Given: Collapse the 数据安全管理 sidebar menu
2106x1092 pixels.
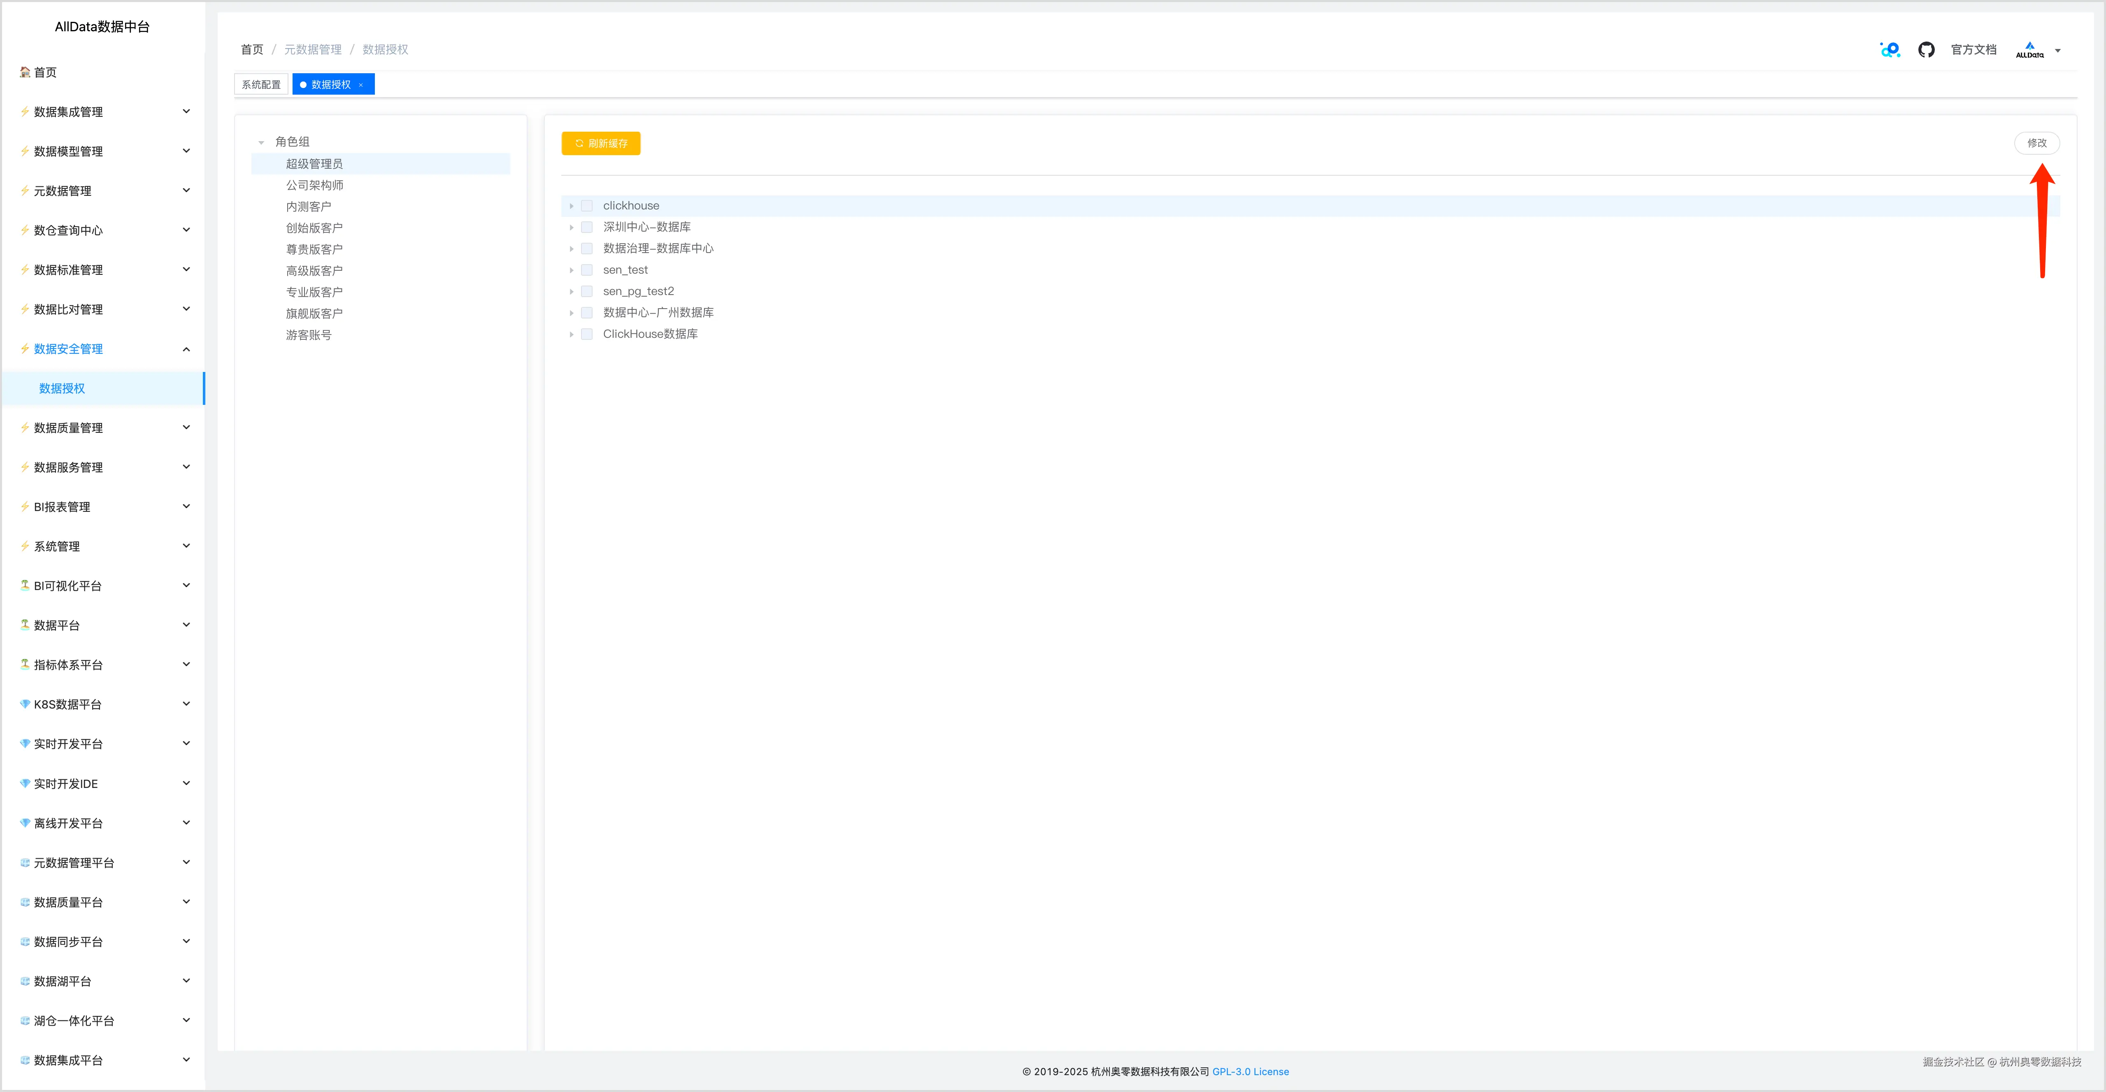Looking at the screenshot, I should click(186, 349).
